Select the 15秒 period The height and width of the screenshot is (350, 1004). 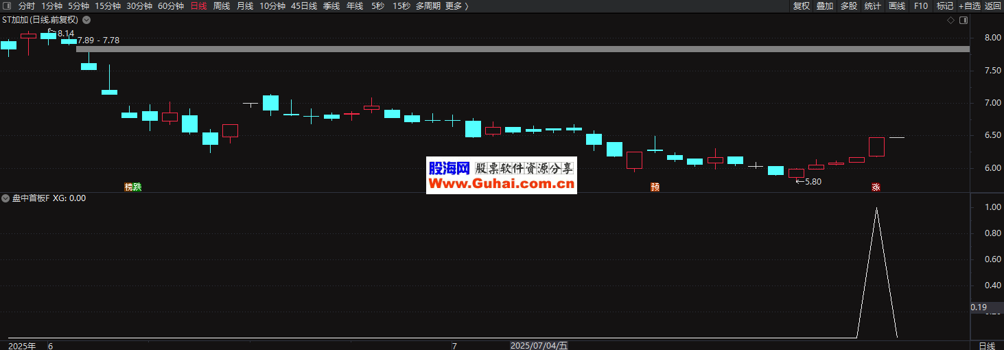tap(401, 5)
